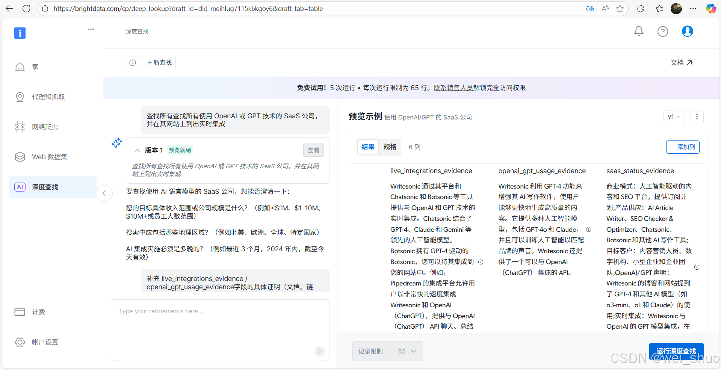Open 帐户设置 in sidebar
This screenshot has width=721, height=370.
tap(53, 342)
